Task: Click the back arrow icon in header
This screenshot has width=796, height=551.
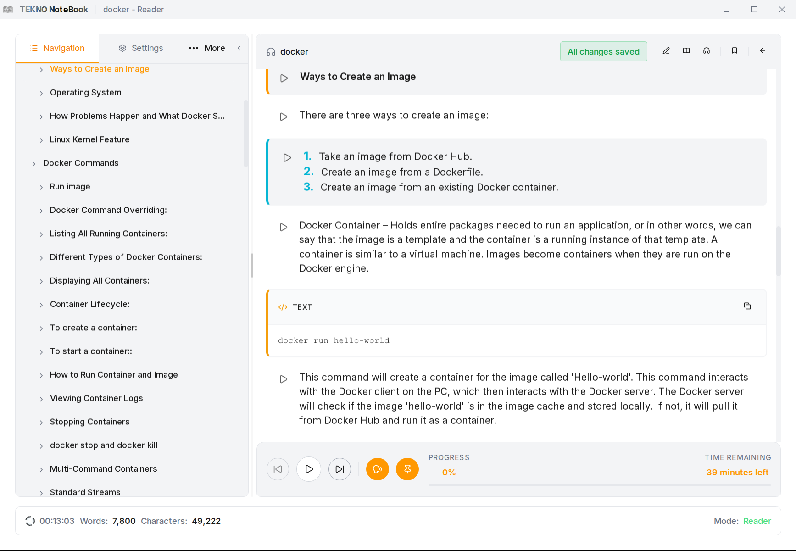Action: pos(763,51)
